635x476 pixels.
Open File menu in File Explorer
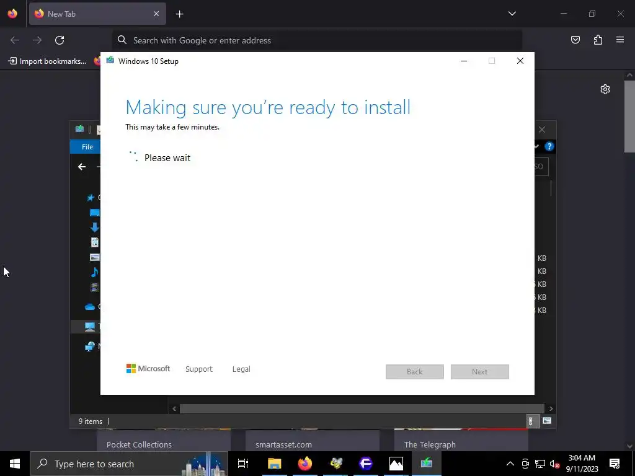click(87, 147)
